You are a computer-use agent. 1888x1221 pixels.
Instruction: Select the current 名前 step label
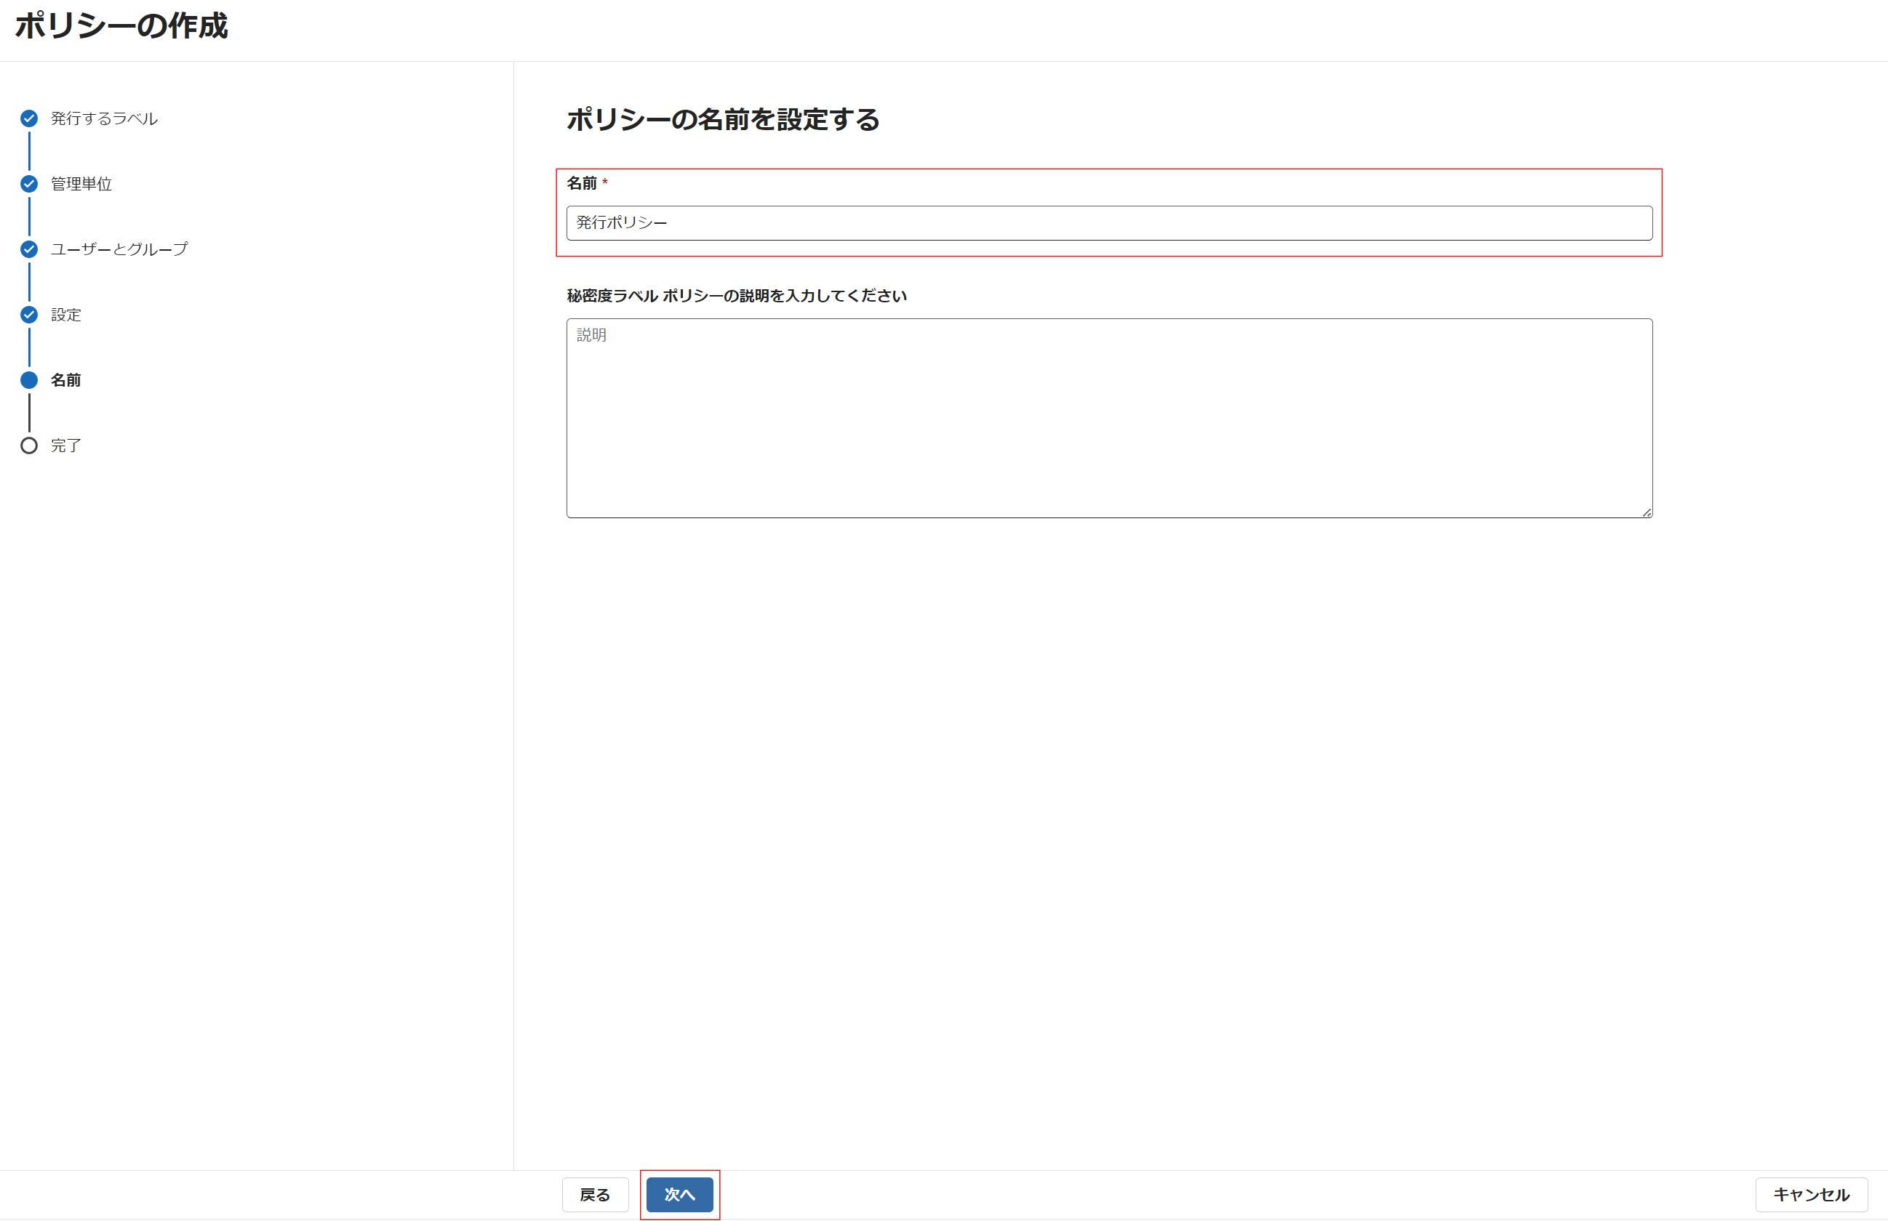point(66,381)
